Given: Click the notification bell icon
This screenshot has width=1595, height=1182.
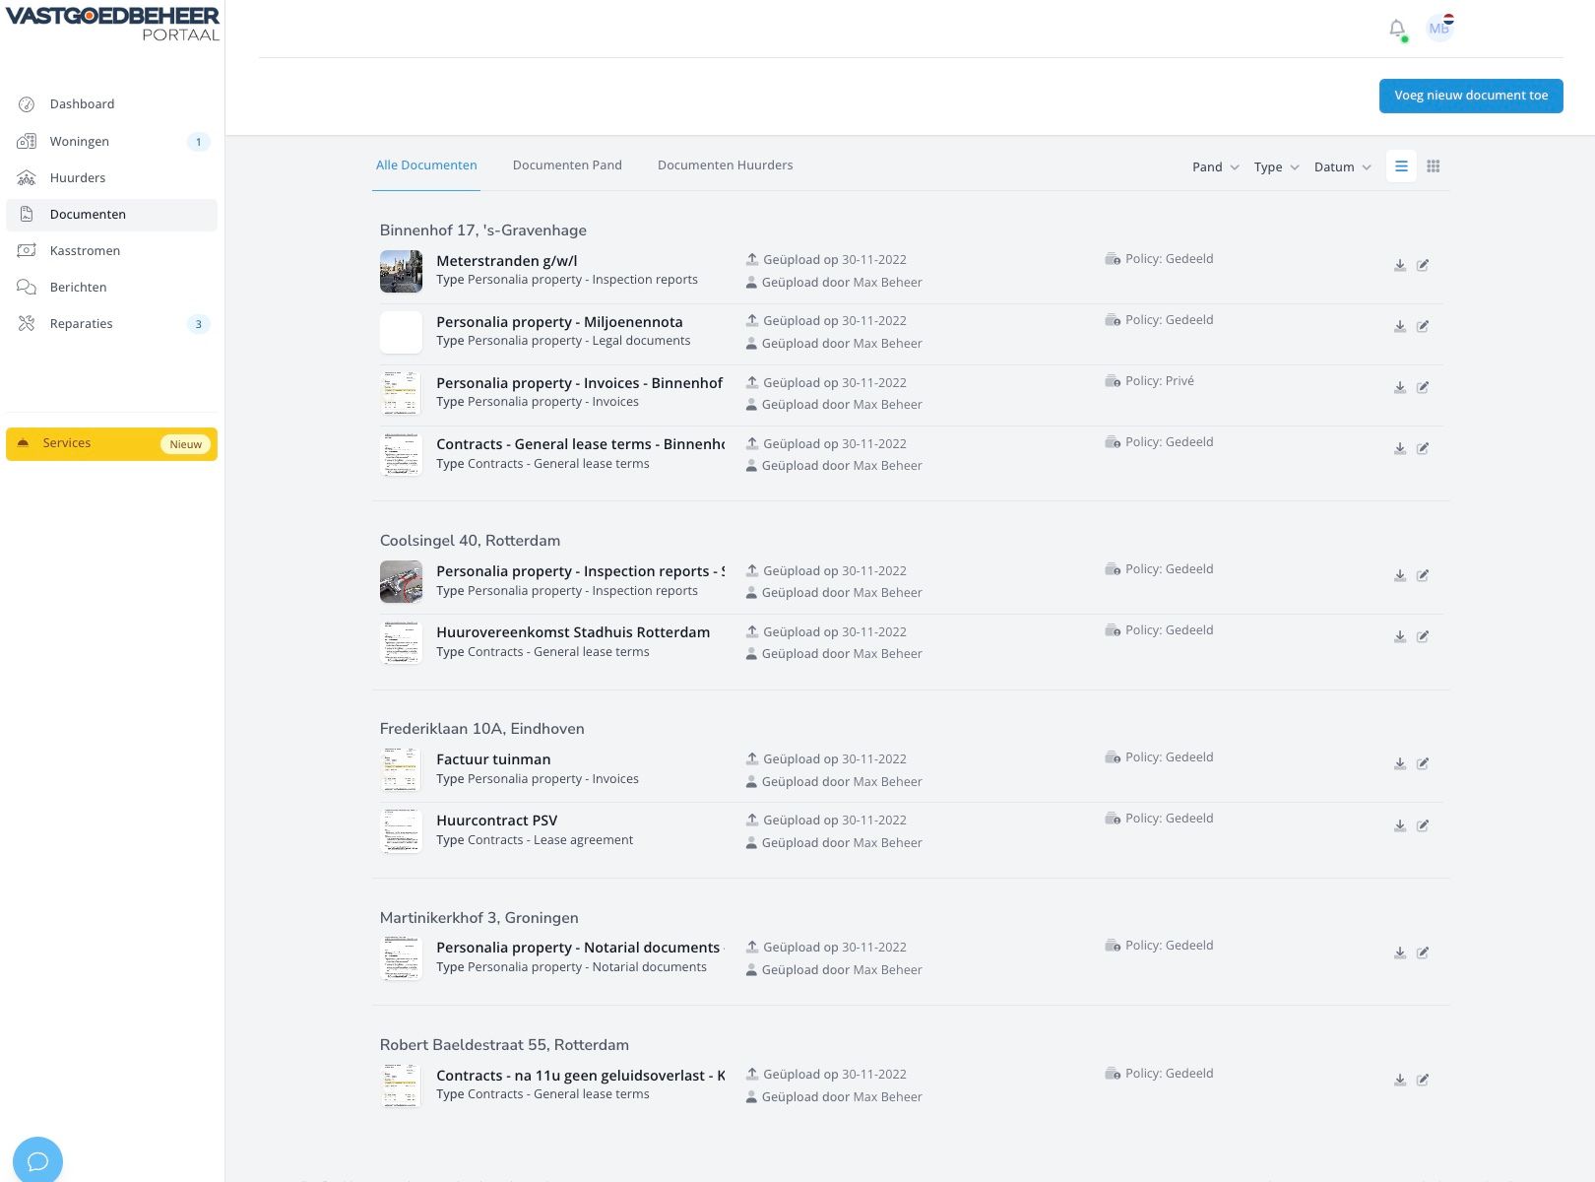Looking at the screenshot, I should [x=1396, y=29].
